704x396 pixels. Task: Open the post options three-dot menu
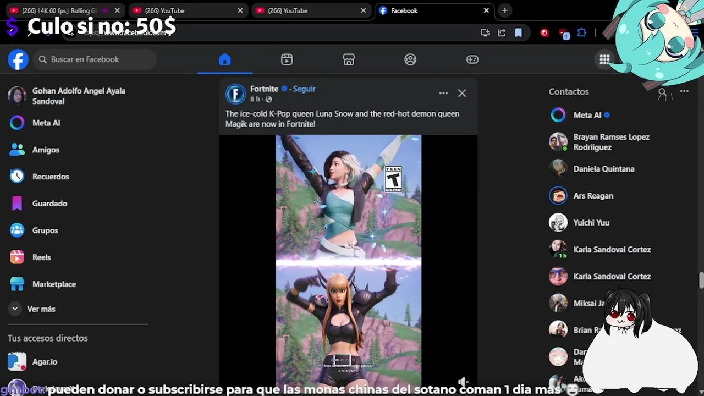(x=443, y=93)
